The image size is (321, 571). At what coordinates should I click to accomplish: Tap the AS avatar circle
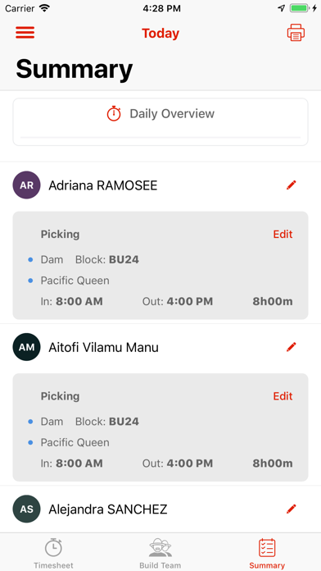[26, 509]
